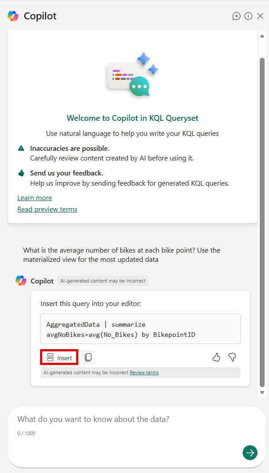Click the green thumbs-up feedback icon
This screenshot has height=473, width=269.
pos(21,173)
